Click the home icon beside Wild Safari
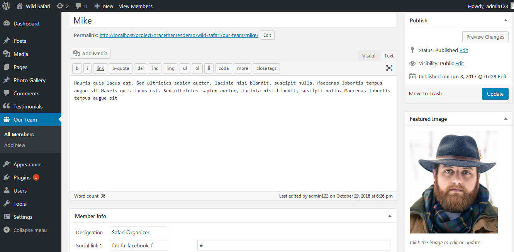514x252 pixels. 20,6
